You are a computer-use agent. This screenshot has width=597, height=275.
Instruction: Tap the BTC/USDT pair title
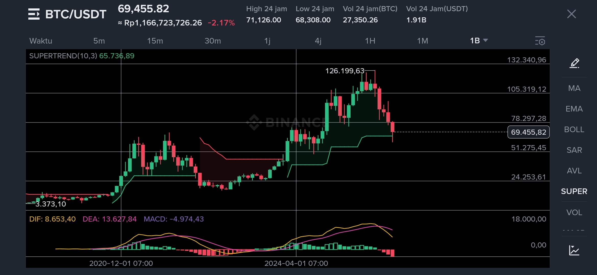click(76, 14)
